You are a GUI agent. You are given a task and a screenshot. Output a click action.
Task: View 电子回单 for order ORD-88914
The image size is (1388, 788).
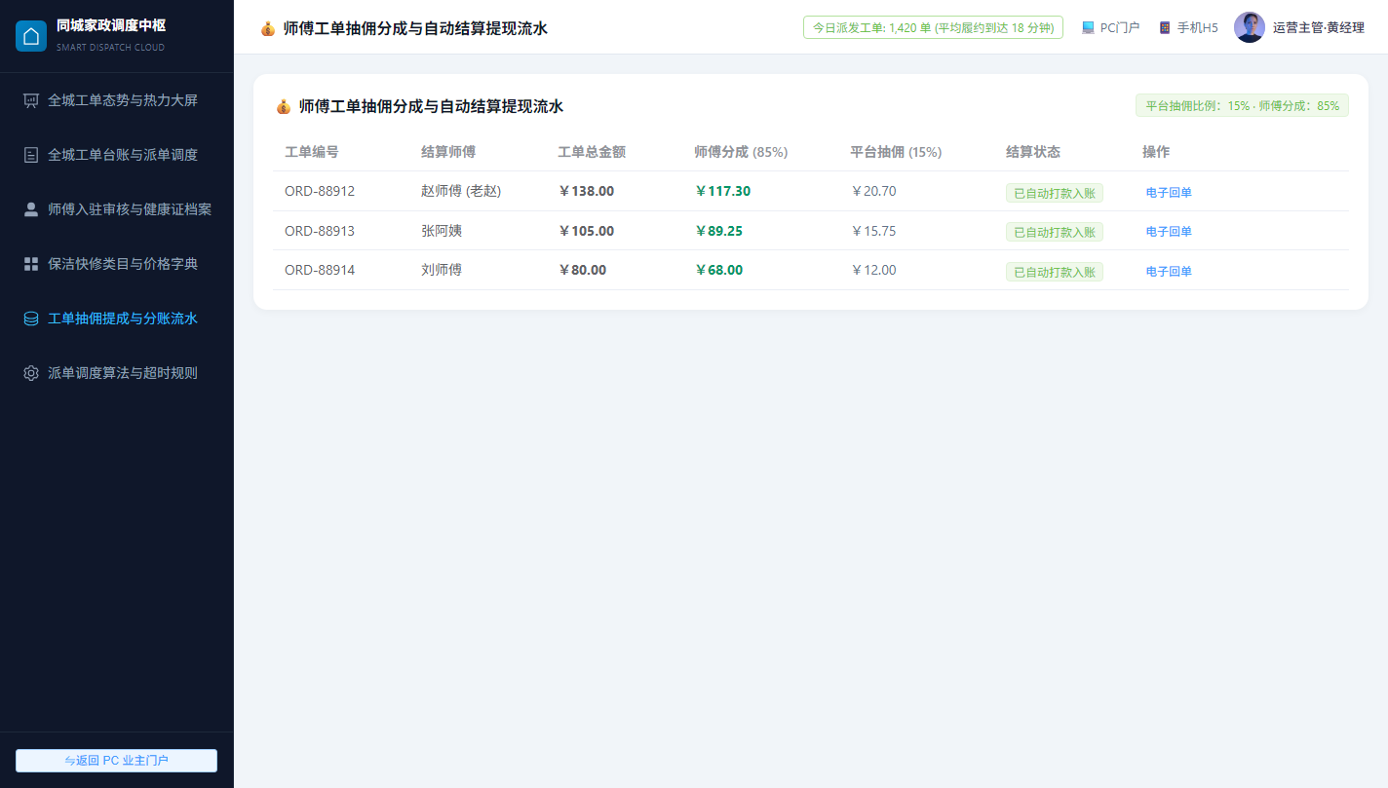point(1169,272)
